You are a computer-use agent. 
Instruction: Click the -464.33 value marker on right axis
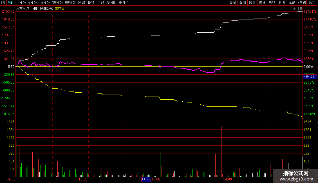[310, 77]
